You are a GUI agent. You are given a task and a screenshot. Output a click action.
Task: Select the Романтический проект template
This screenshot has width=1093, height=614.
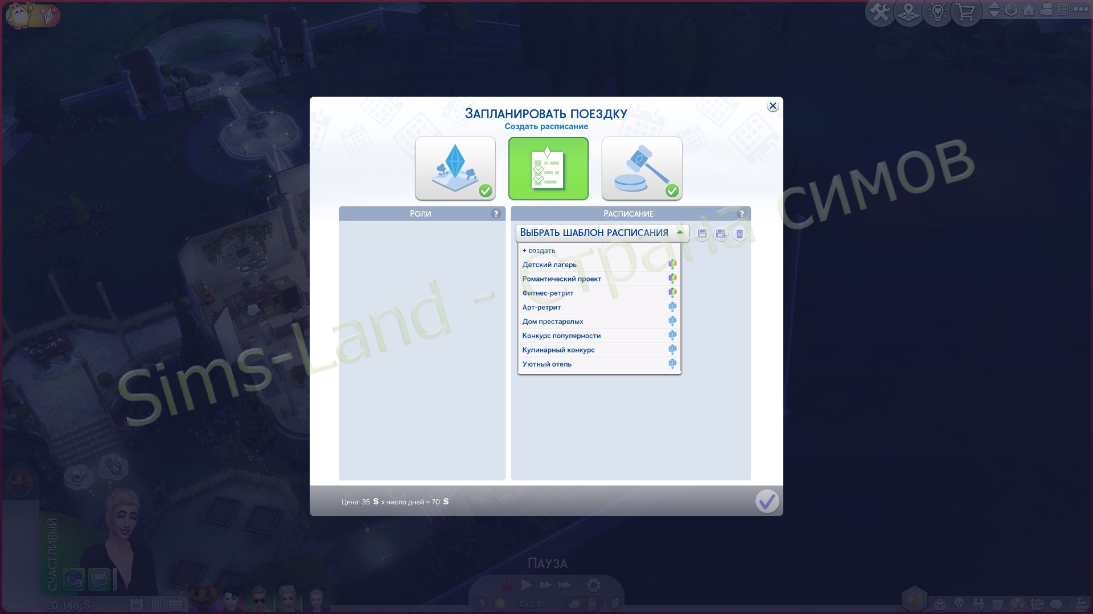561,279
